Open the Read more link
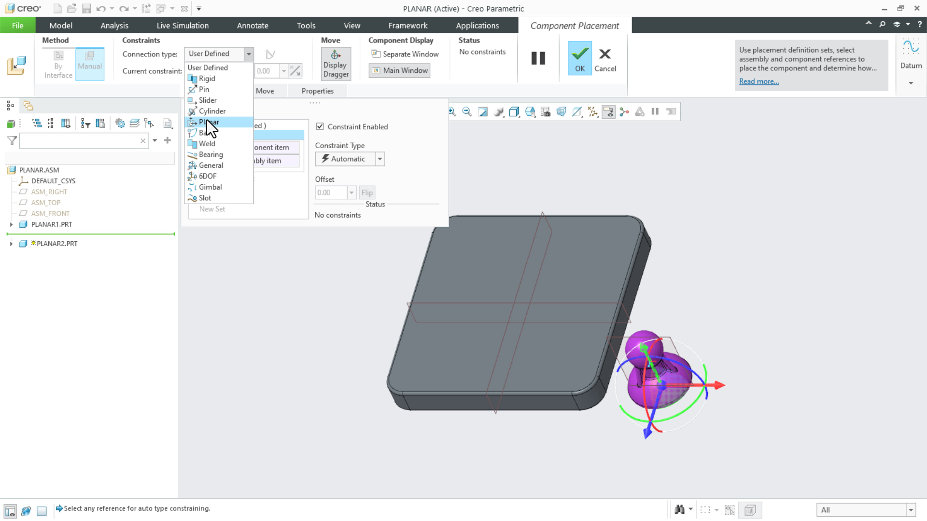Screen dimensions: 927x521 [758, 81]
